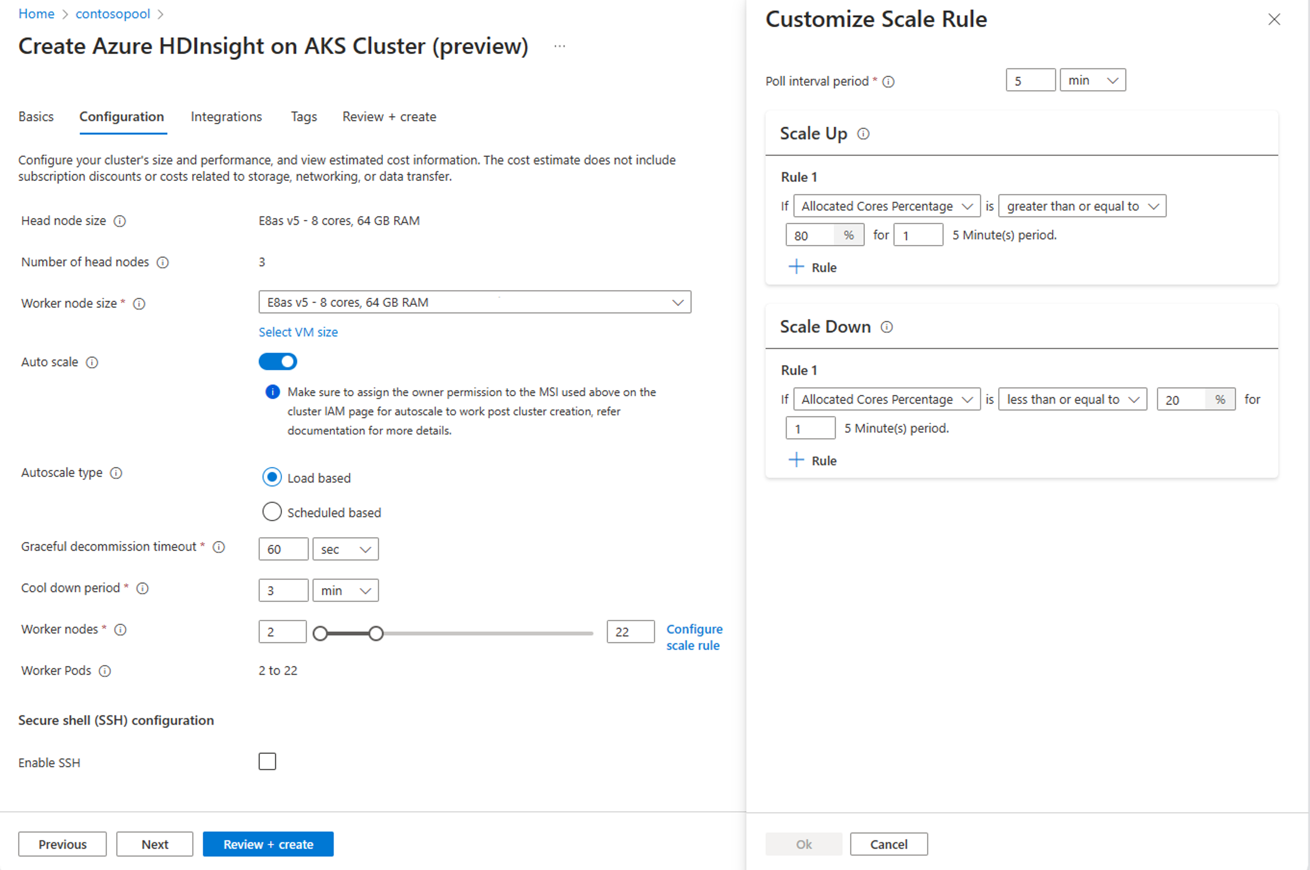Open 'greater than or equal to' operator dropdown

click(1082, 206)
